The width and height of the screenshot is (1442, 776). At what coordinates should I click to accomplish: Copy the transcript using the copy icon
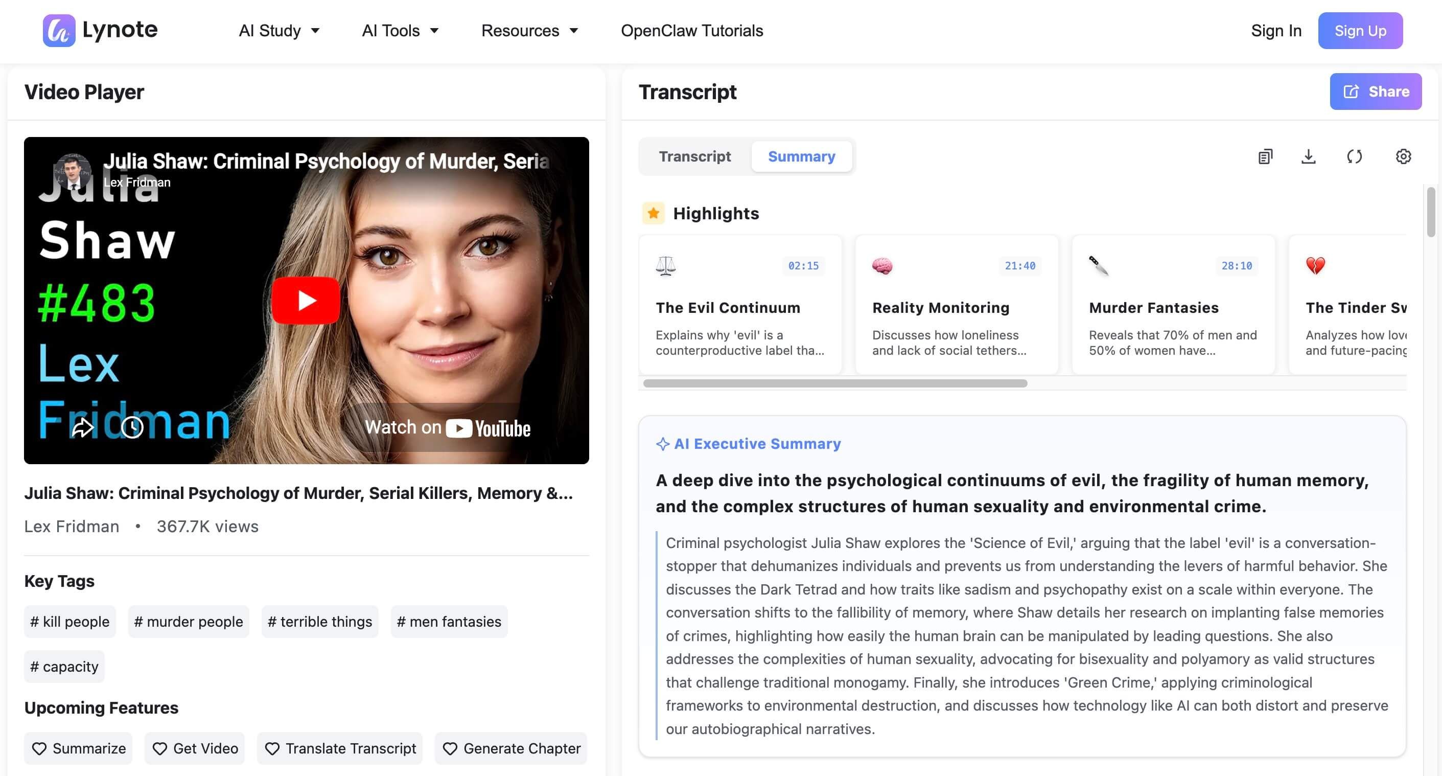click(x=1265, y=157)
